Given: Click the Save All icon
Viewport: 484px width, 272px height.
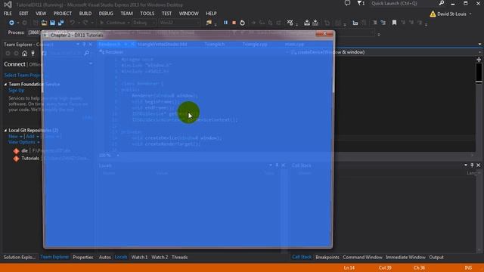Looking at the screenshot, I should (60, 23).
